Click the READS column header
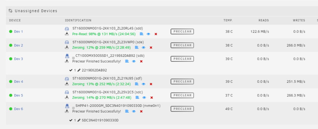The height and width of the screenshot is (129, 318). point(264,20)
